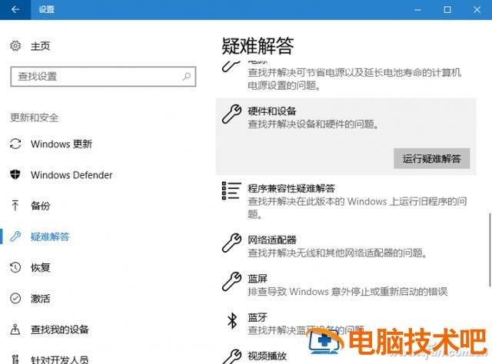Screen dimensions: 492x364
Task: Open Windows Defender section
Action: [71, 175]
